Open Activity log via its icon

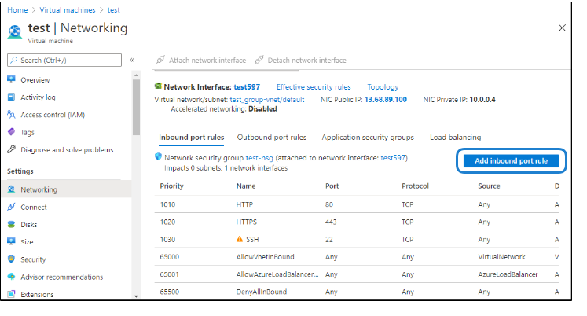pos(11,97)
